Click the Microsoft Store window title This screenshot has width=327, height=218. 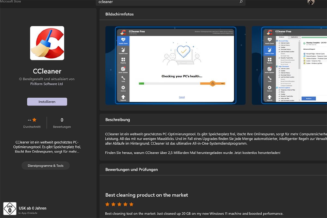click(10, 1)
